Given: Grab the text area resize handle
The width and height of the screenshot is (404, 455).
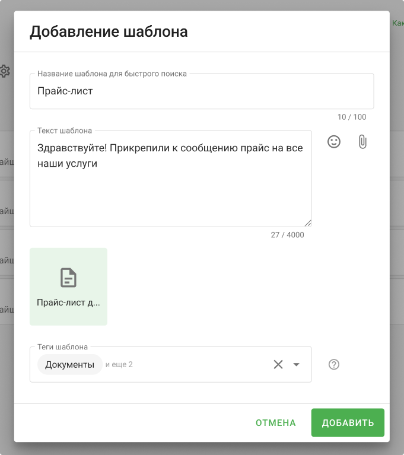Looking at the screenshot, I should click(308, 223).
